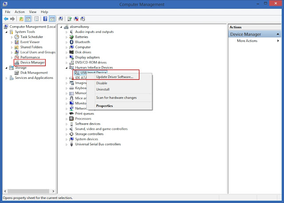Click Scan for hardware changes toolbar icon
The height and width of the screenshot is (203, 284).
pyautogui.click(x=61, y=19)
